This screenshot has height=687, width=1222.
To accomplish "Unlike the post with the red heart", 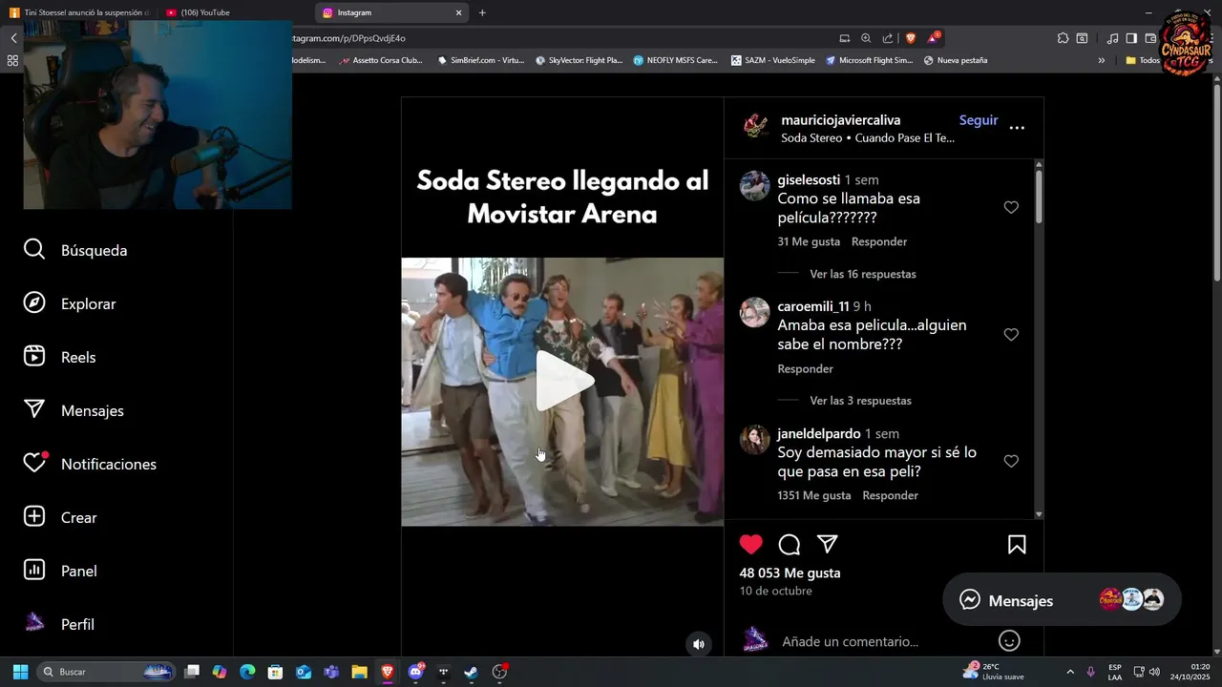I will pyautogui.click(x=751, y=545).
